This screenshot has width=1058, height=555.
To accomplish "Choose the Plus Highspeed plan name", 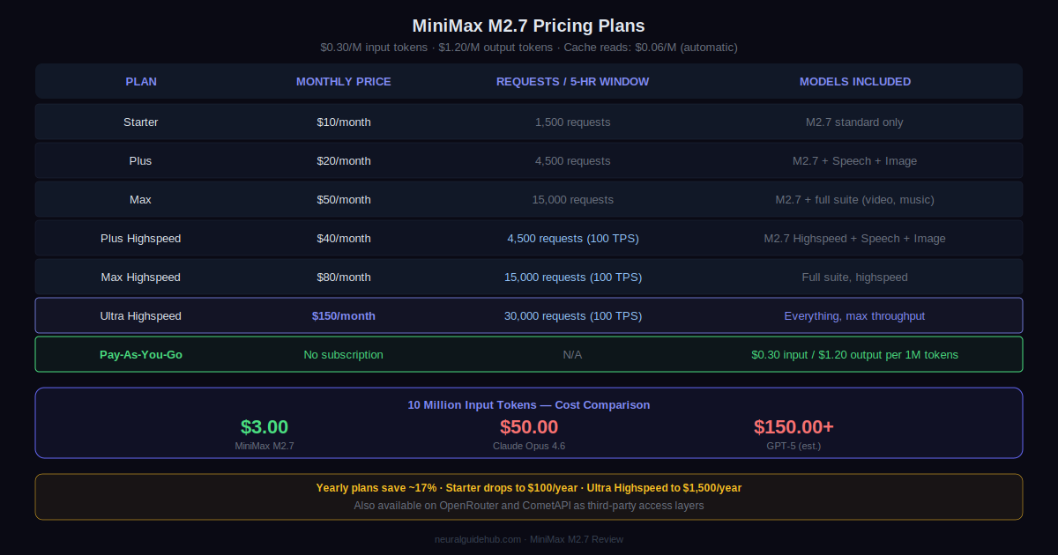I will (x=141, y=239).
